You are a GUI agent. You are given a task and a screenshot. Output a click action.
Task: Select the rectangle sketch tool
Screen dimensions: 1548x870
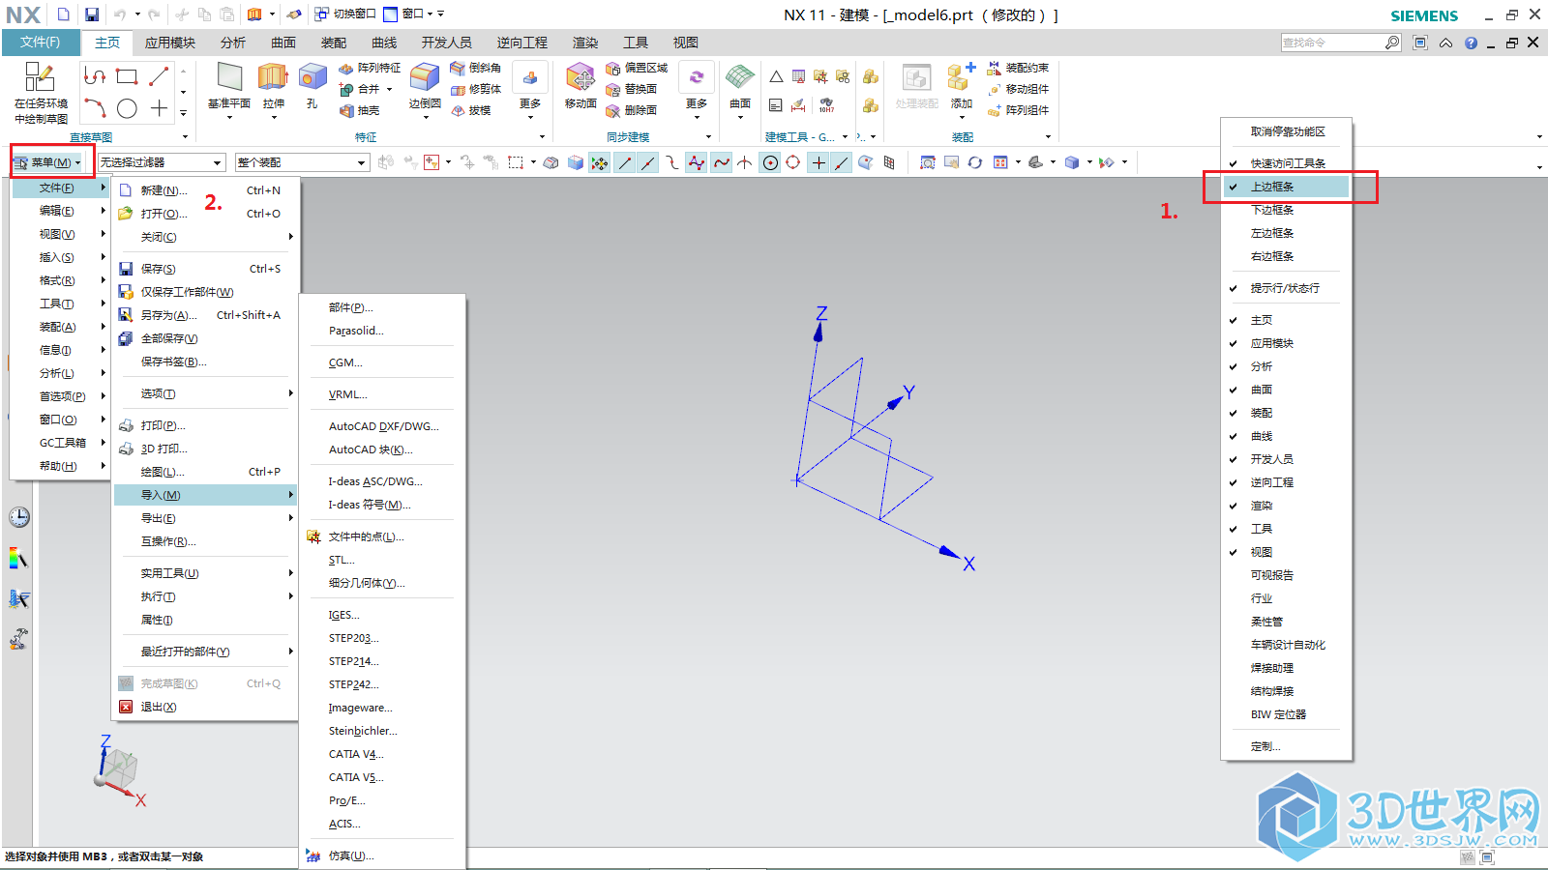pyautogui.click(x=127, y=76)
